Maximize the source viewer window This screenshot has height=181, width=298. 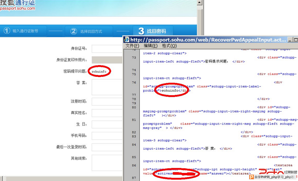pyautogui.click(x=295, y=40)
